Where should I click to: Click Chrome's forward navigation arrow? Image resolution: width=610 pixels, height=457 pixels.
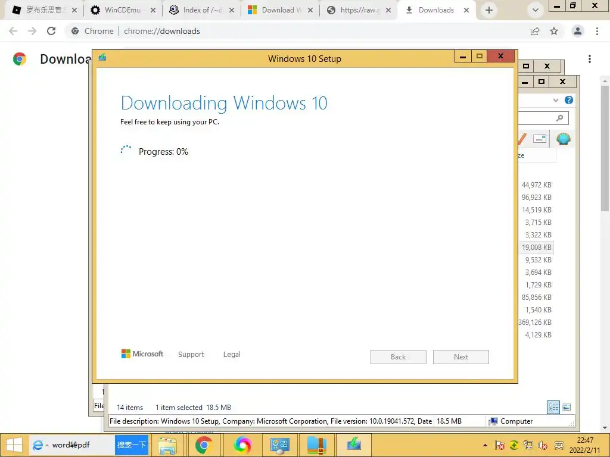click(32, 31)
